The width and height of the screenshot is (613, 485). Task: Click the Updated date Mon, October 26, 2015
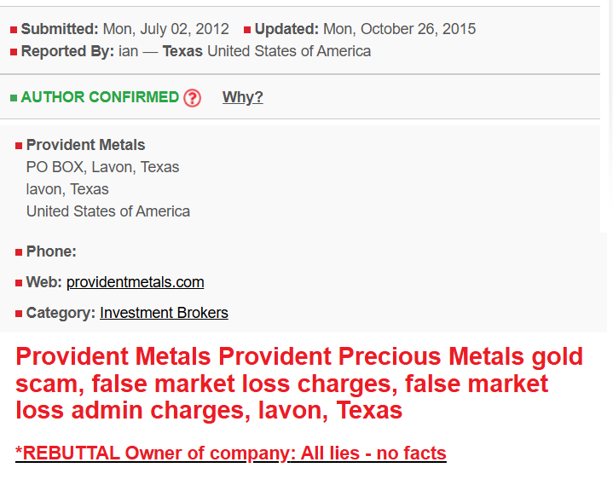(x=400, y=29)
